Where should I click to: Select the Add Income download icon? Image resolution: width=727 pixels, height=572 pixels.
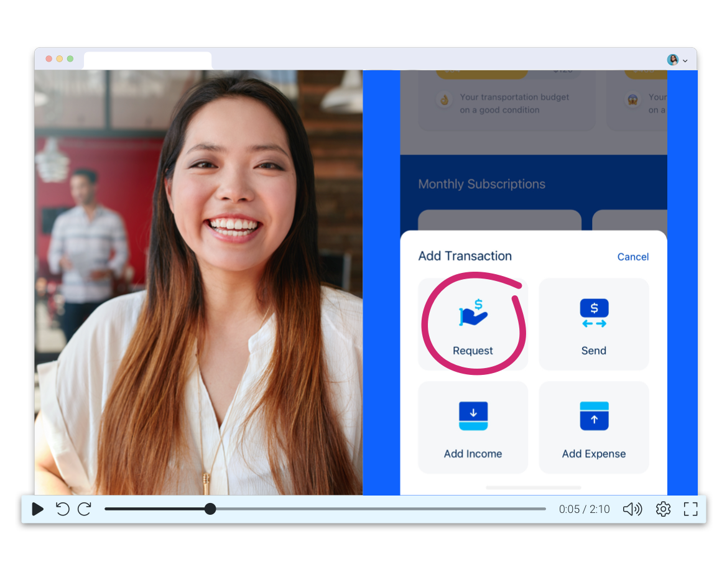473,415
